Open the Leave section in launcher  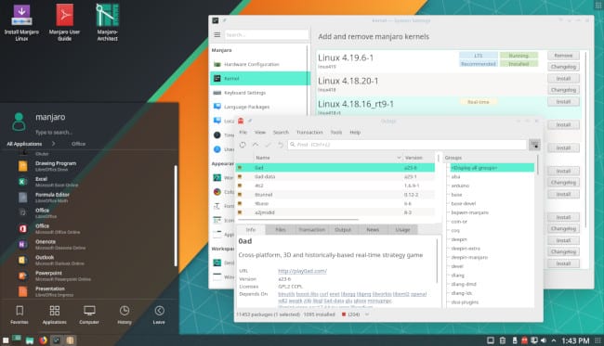pyautogui.click(x=159, y=314)
